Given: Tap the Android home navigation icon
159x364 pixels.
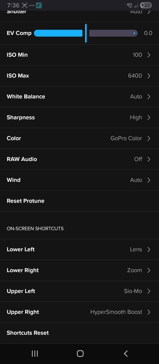Looking at the screenshot, I should 80,353.
